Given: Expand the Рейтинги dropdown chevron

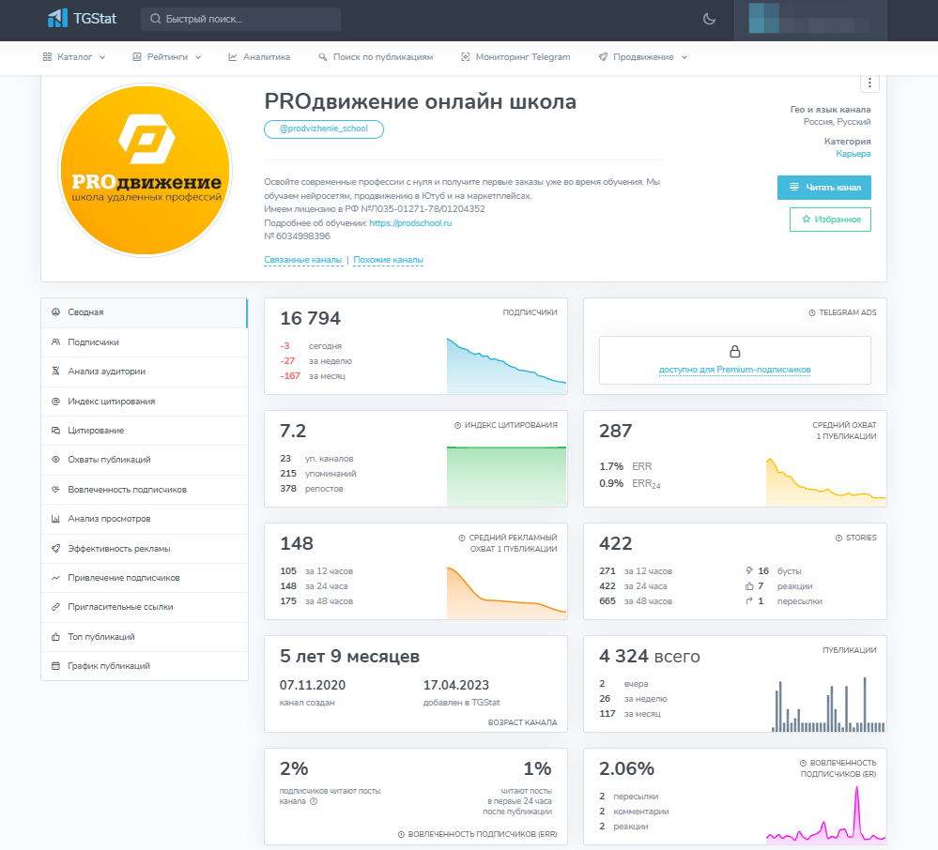Looking at the screenshot, I should (x=198, y=57).
